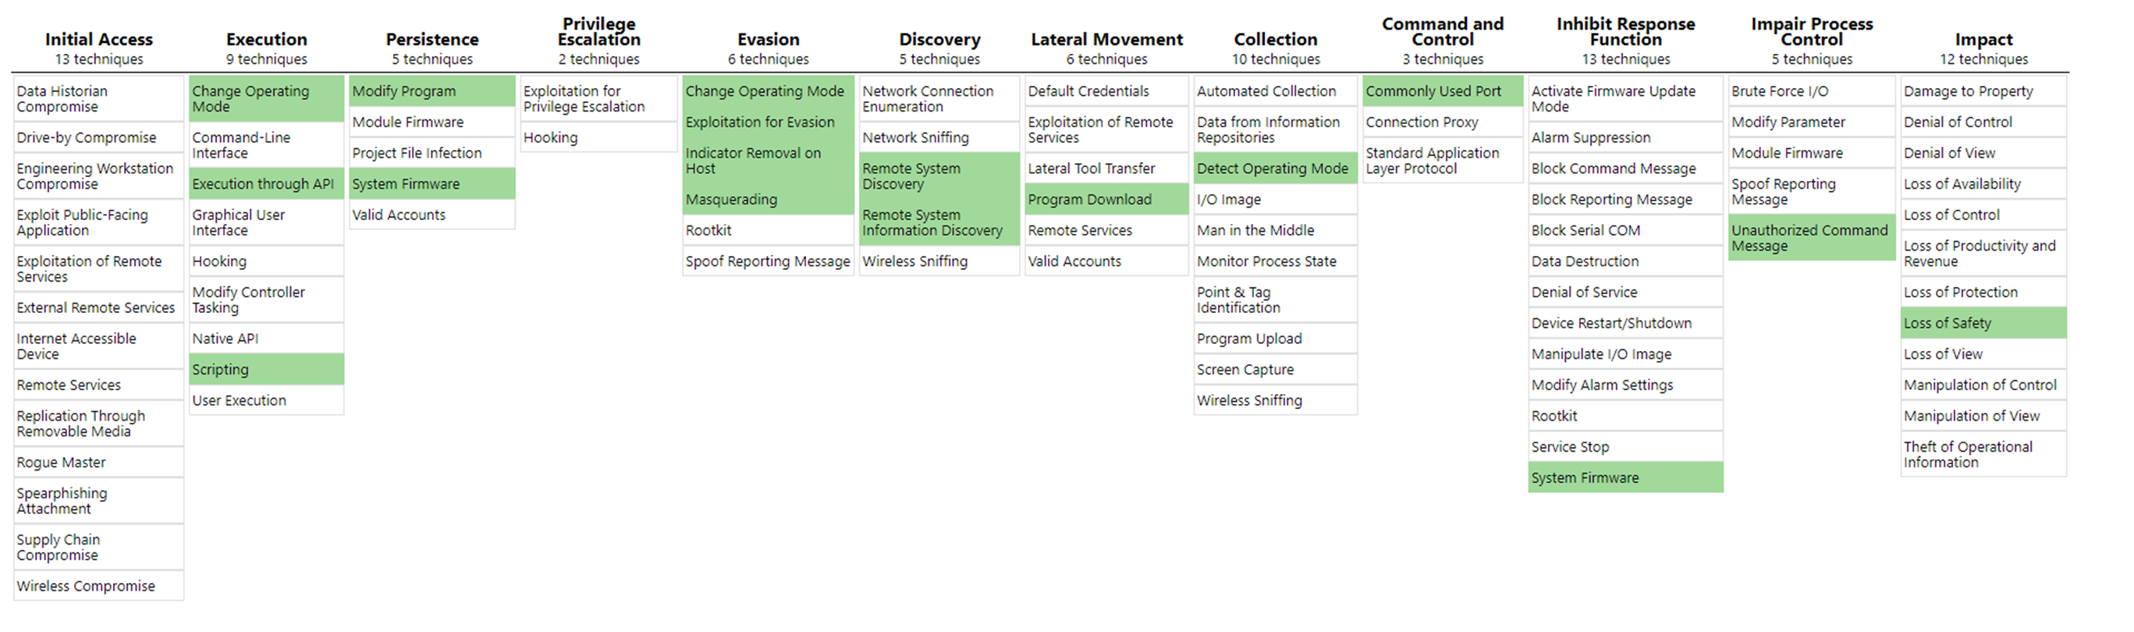The height and width of the screenshot is (632, 2134).
Task: Select Commonly Used Port technique
Action: pos(1442,91)
